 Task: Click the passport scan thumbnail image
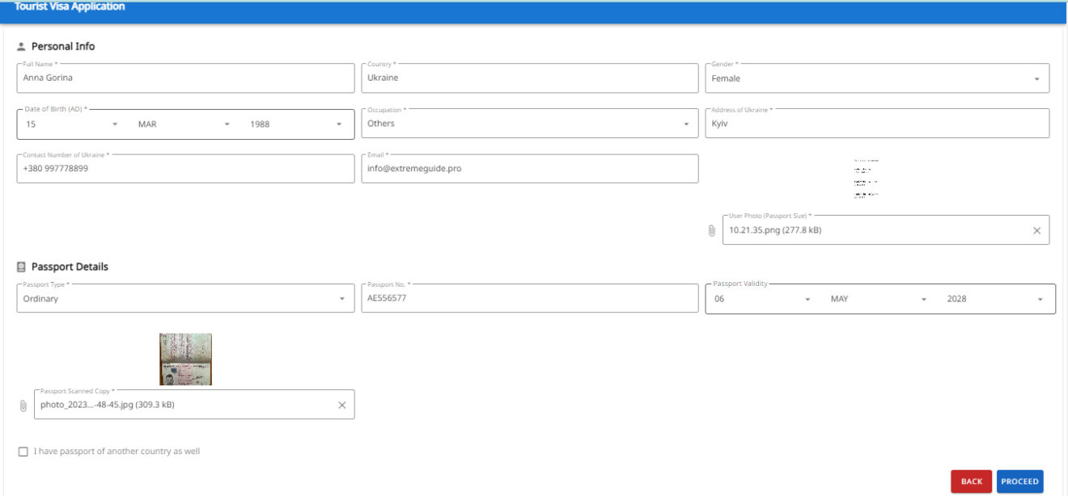tap(185, 359)
